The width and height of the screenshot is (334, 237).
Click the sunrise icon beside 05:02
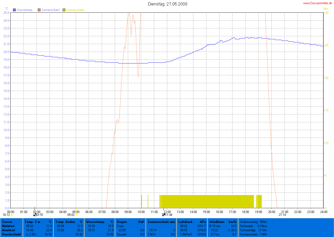76,215
